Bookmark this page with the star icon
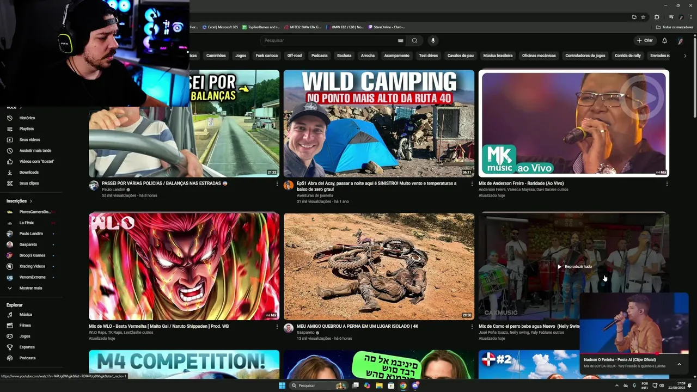Screen dimensions: 697x392 [643, 17]
